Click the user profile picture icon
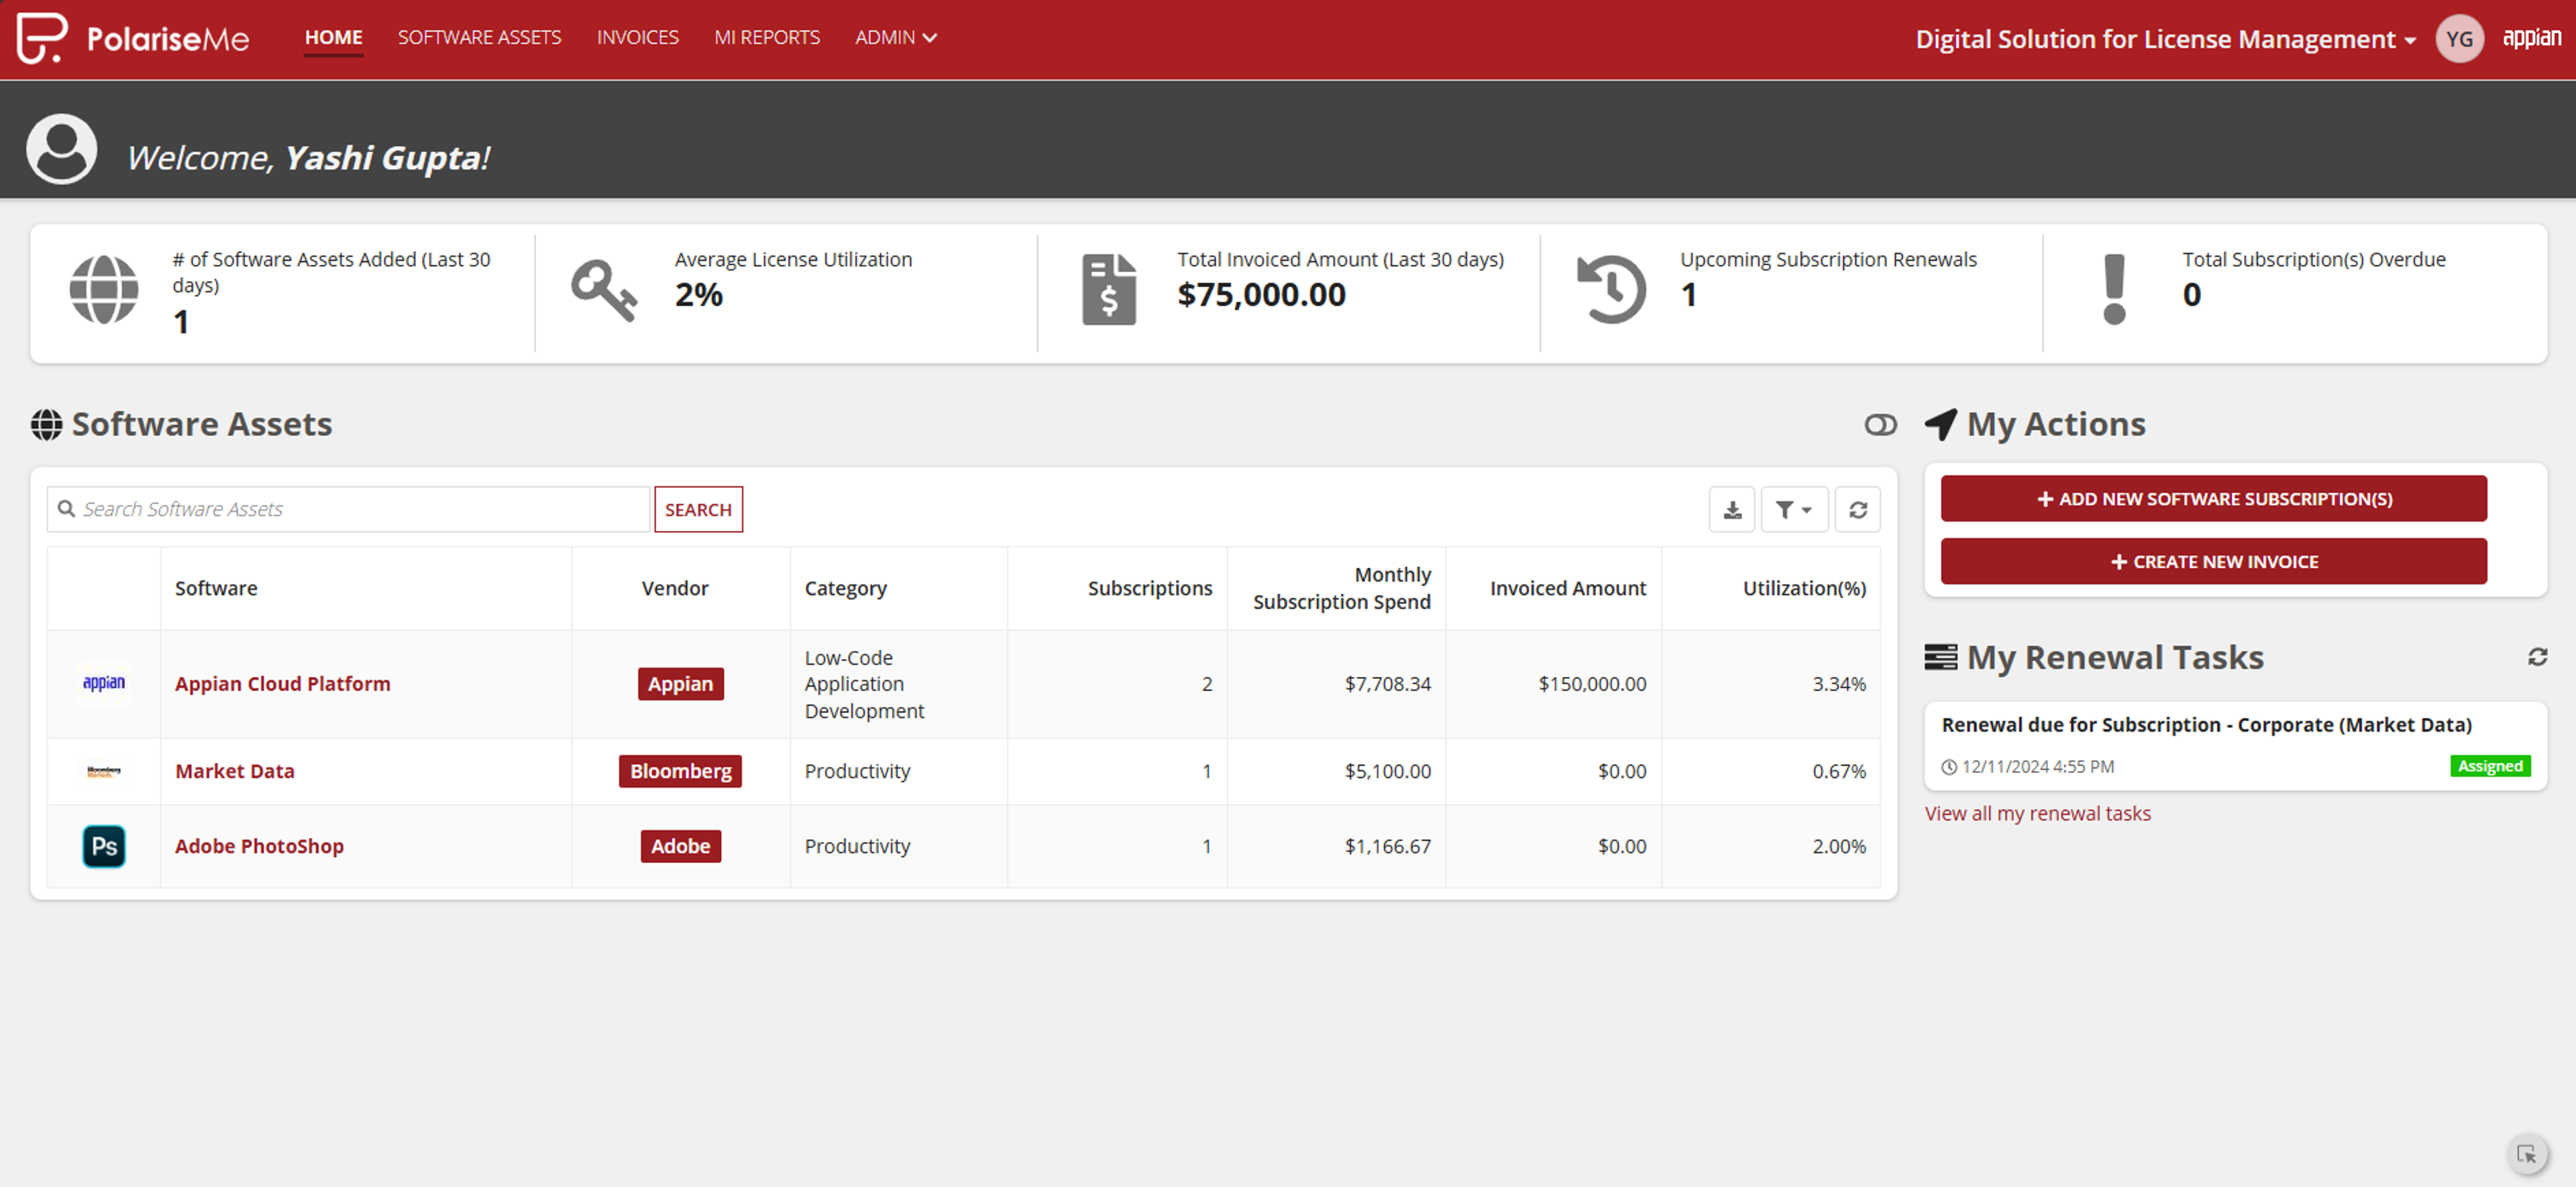The height and width of the screenshot is (1187, 2576). (x=62, y=149)
